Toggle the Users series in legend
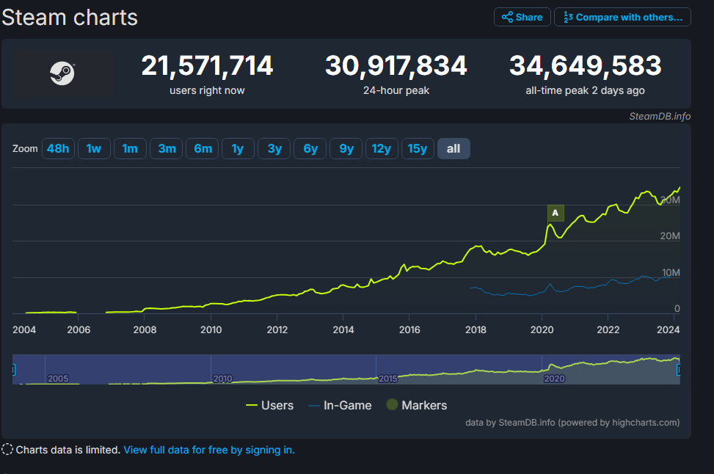The height and width of the screenshot is (474, 714). click(269, 405)
